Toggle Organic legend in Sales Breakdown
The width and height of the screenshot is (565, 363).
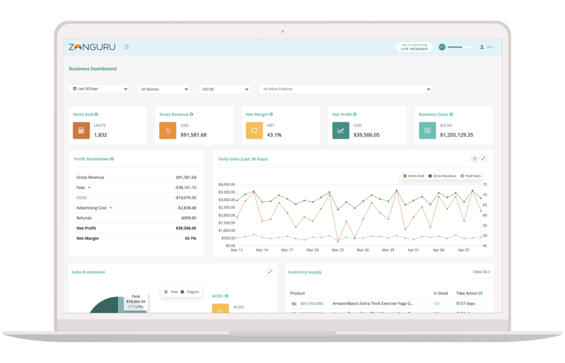(x=190, y=292)
